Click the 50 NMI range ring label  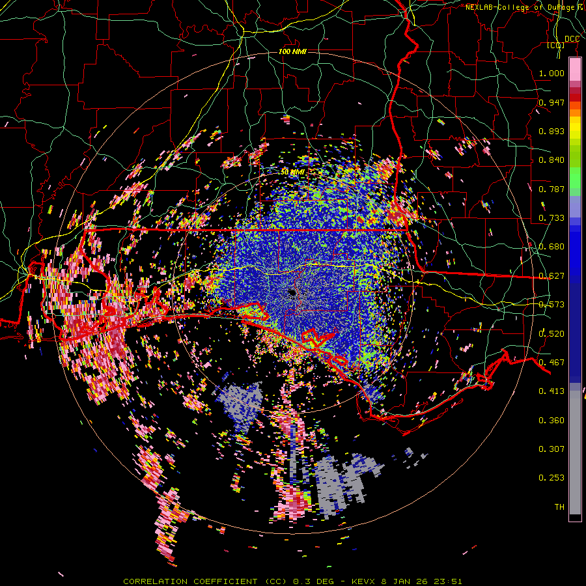[292, 173]
